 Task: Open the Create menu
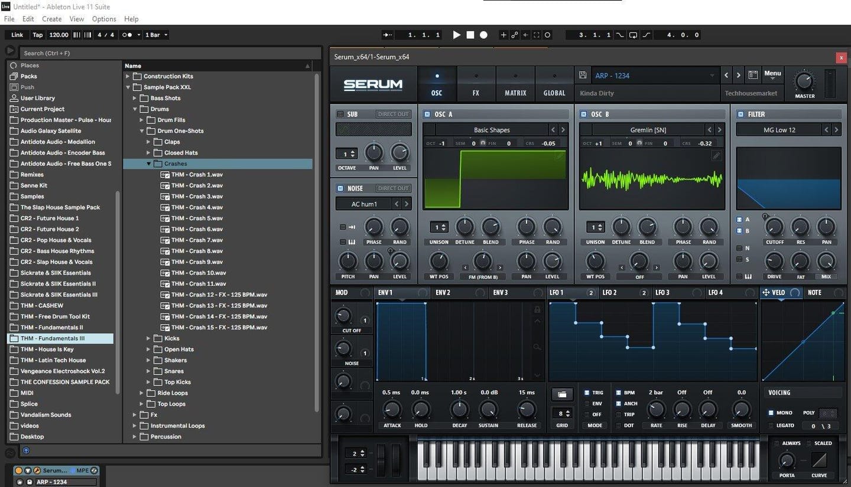tap(51, 19)
